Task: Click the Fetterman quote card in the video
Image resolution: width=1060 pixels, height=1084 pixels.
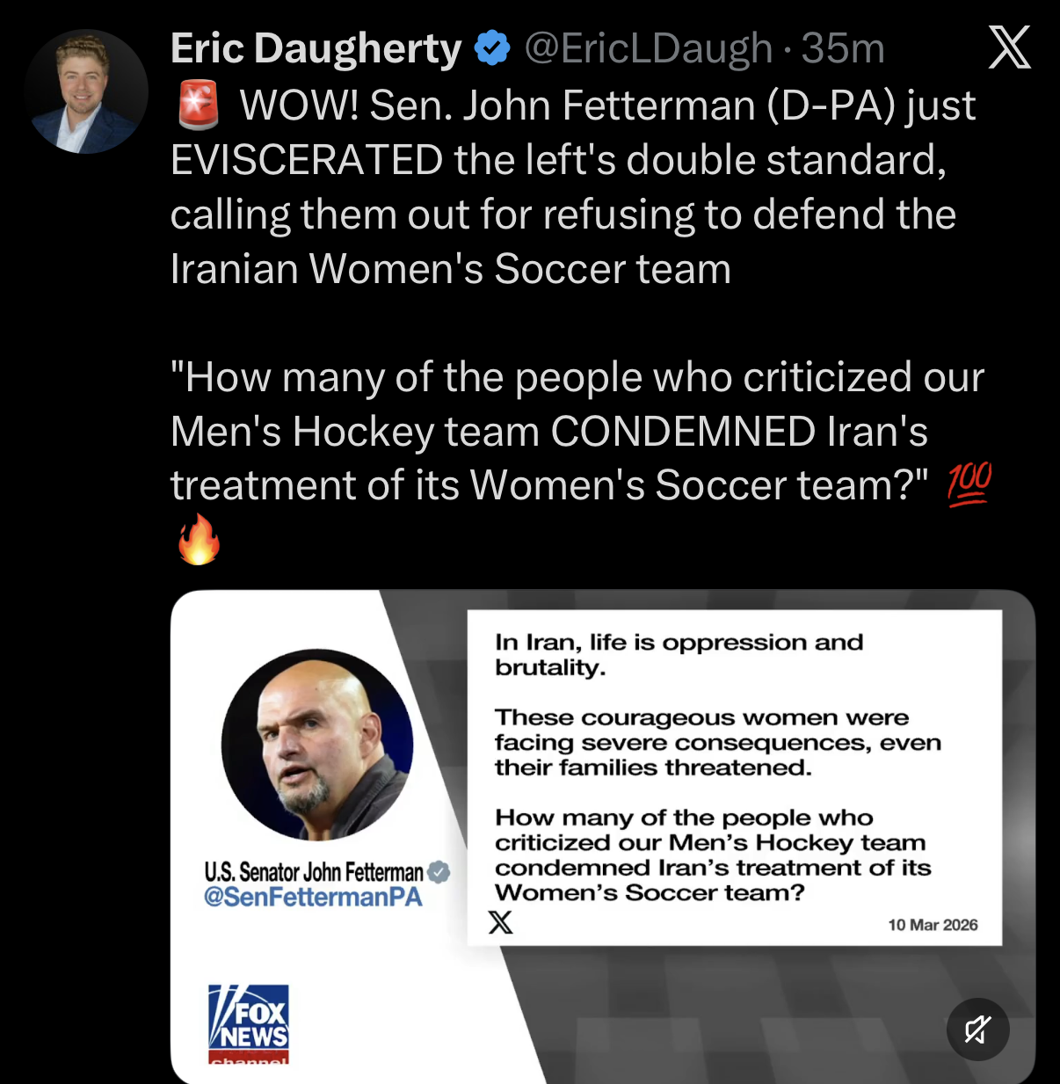Action: click(735, 778)
